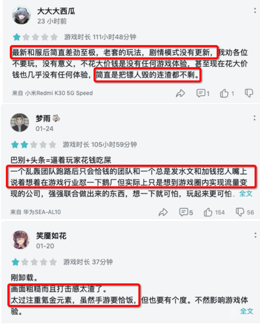Open more options for 笑靥如花's review

pos(255,235)
